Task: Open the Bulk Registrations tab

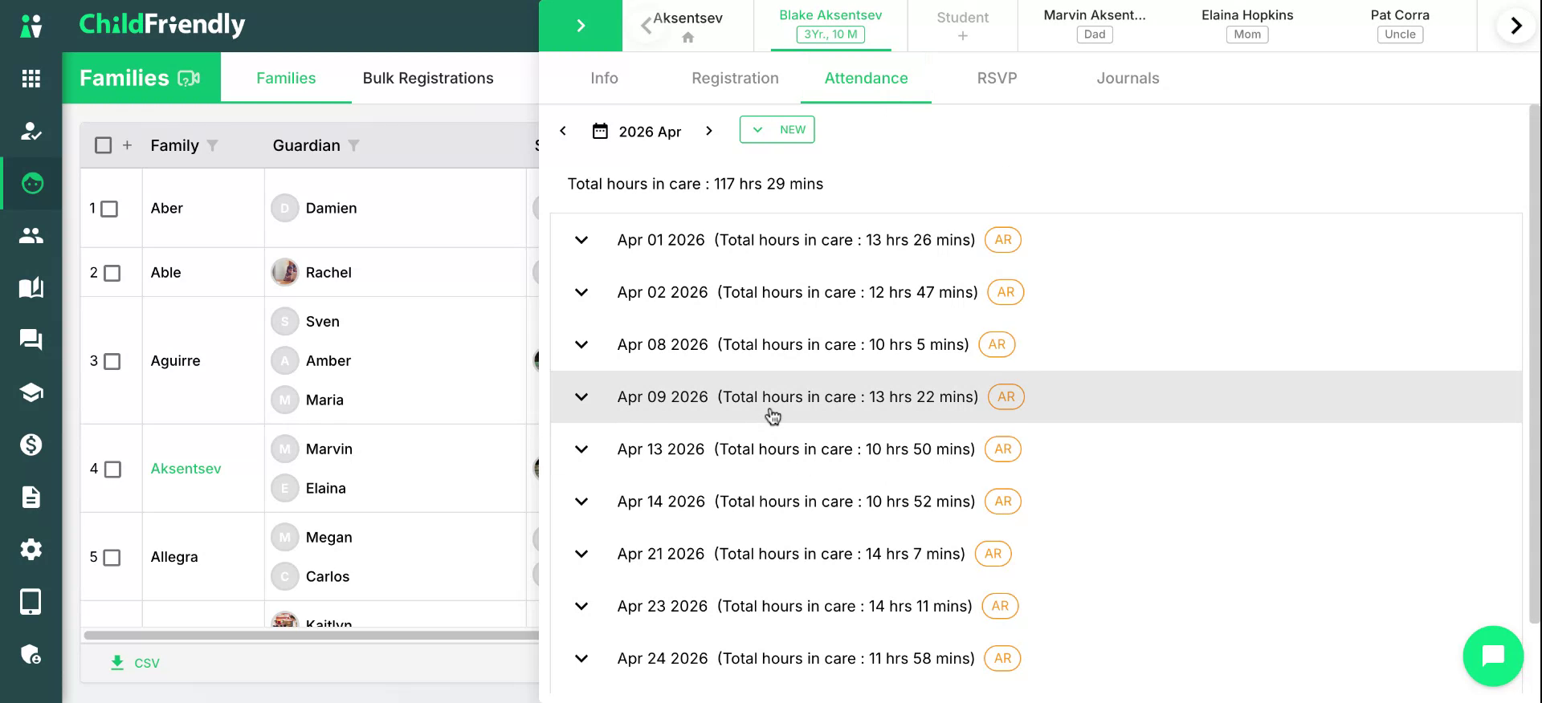Action: click(x=428, y=78)
